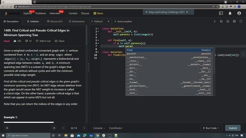Collapse the class UnionFind fold arrow
The width and height of the screenshot is (246, 138).
[x=98, y=29]
